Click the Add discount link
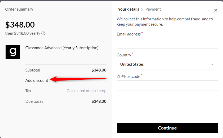Image resolution: width=223 pixels, height=138 pixels. [37, 80]
